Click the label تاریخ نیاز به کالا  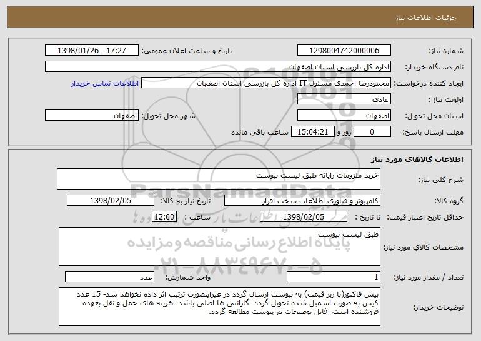coord(186,201)
